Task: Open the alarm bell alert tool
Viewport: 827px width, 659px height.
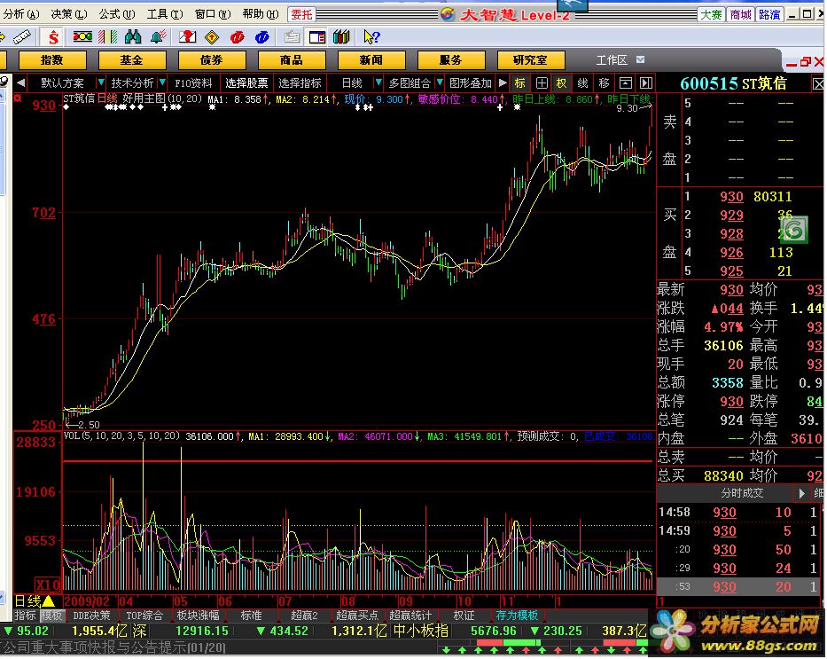Action: coord(159,37)
